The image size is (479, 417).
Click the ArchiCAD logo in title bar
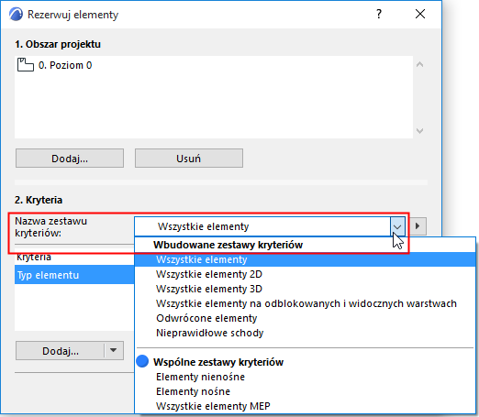point(16,14)
